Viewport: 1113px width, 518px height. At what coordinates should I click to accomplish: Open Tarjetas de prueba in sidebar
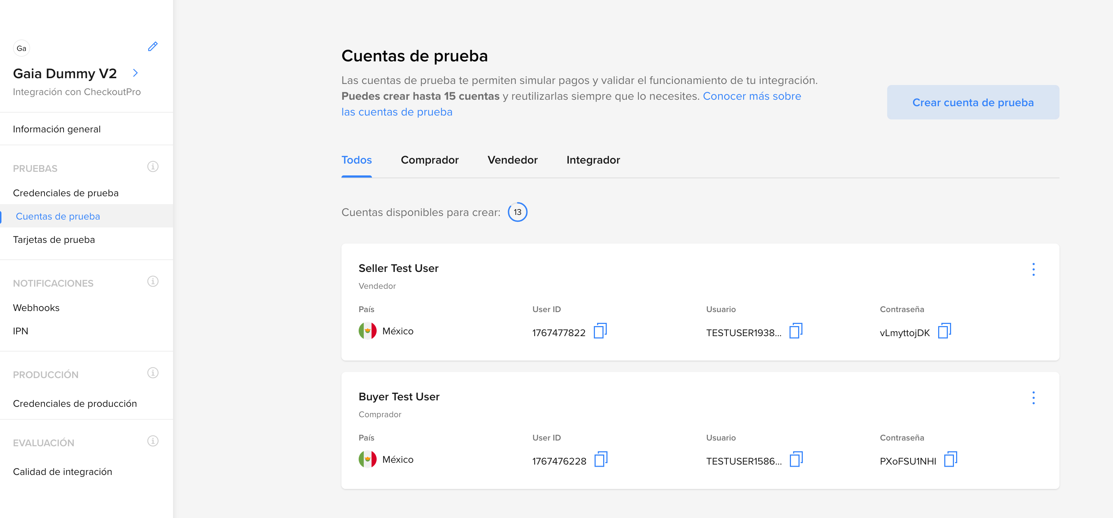54,240
